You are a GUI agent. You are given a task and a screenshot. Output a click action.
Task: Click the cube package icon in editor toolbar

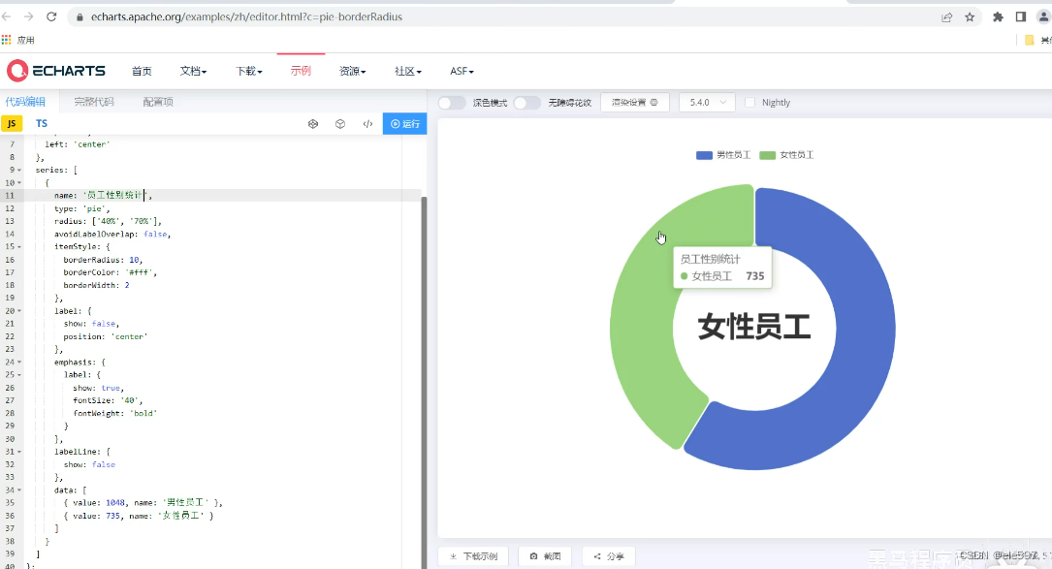[x=340, y=123]
